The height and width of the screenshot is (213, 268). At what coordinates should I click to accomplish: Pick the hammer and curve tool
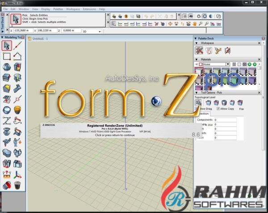click(17, 121)
